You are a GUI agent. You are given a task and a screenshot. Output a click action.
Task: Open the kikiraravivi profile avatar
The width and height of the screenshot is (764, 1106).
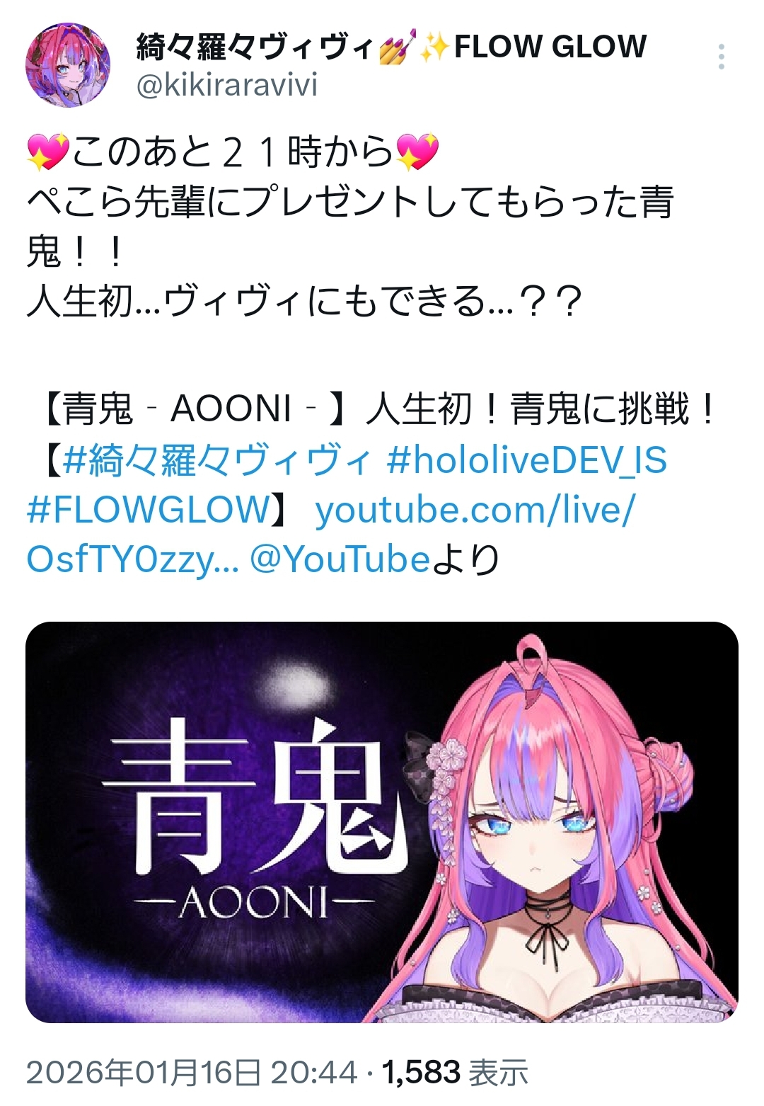(x=69, y=64)
